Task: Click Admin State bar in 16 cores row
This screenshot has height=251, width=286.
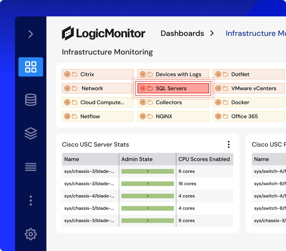Action: pyautogui.click(x=148, y=183)
